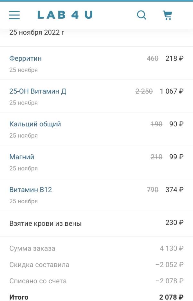Viewport: 193px width, 301px height.
Task: Click the Сумма заказа line
Action: click(96, 248)
